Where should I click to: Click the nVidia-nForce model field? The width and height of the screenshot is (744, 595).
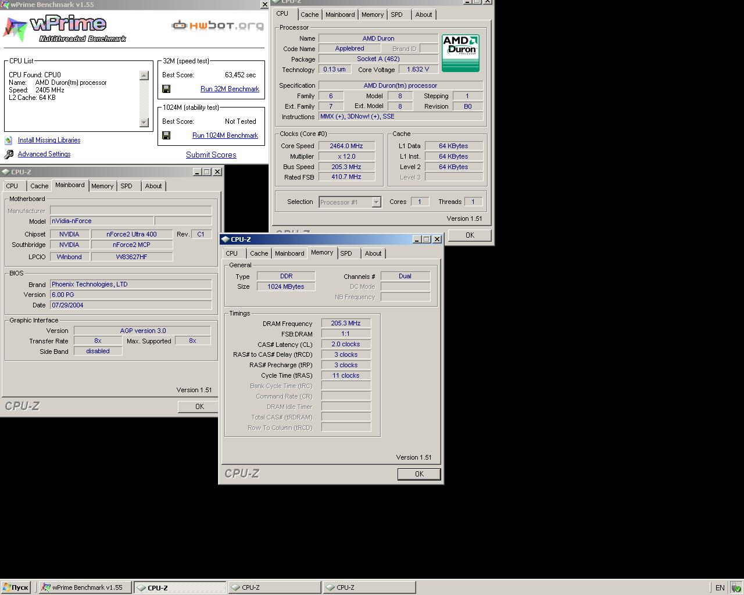tap(102, 221)
